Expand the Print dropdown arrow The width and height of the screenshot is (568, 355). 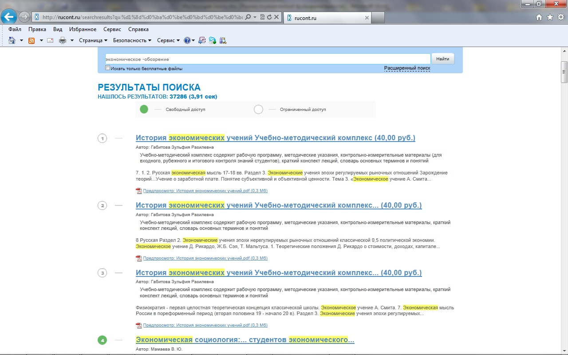click(72, 40)
